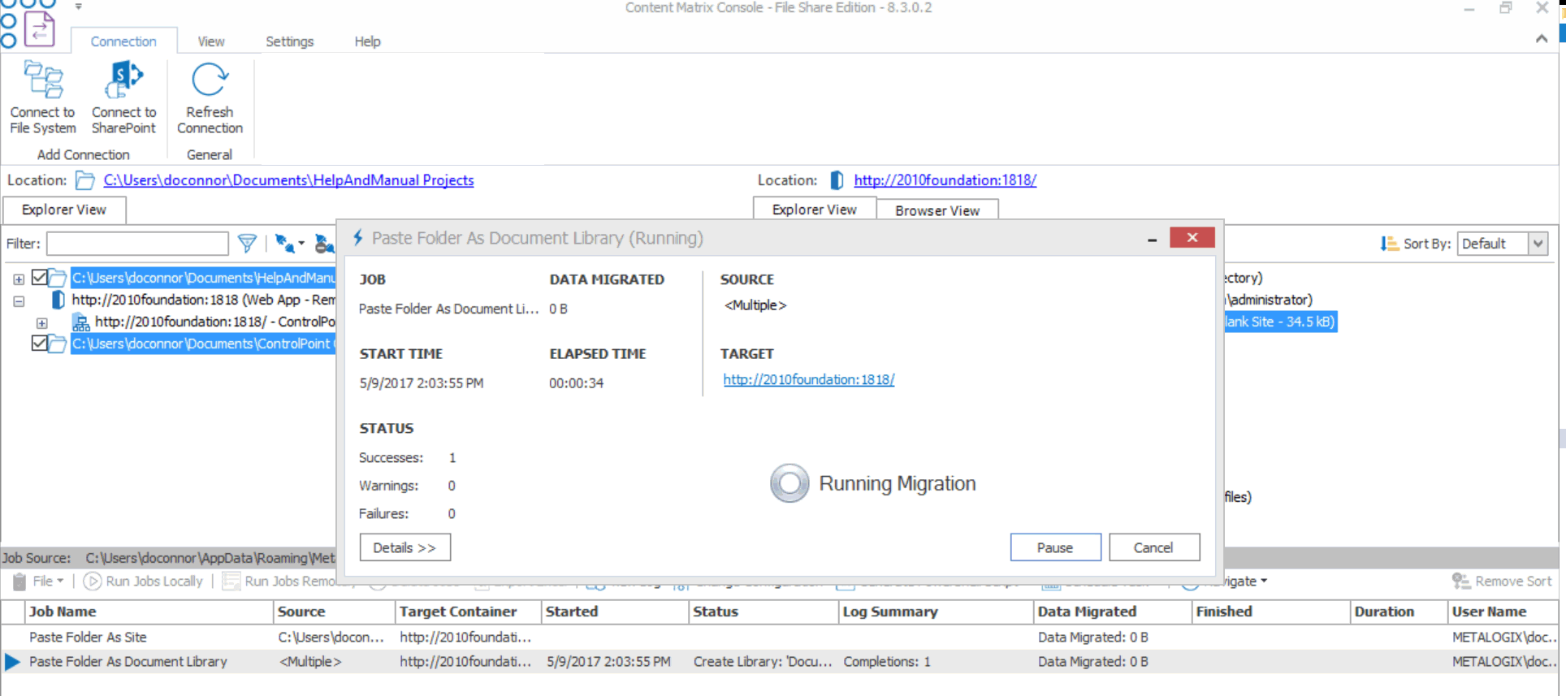The image size is (1566, 696).
Task: Click the clipboard File icon in jobs toolbar
Action: [19, 581]
